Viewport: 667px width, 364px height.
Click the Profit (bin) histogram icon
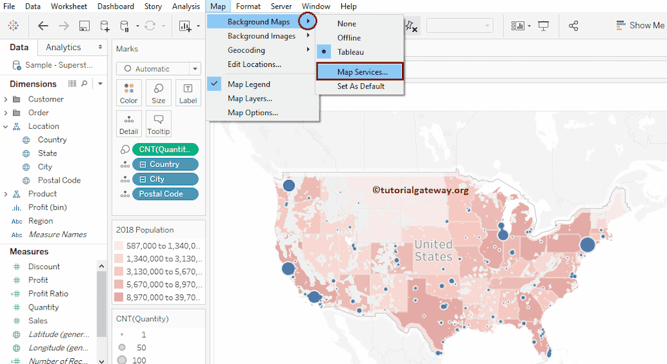16,207
